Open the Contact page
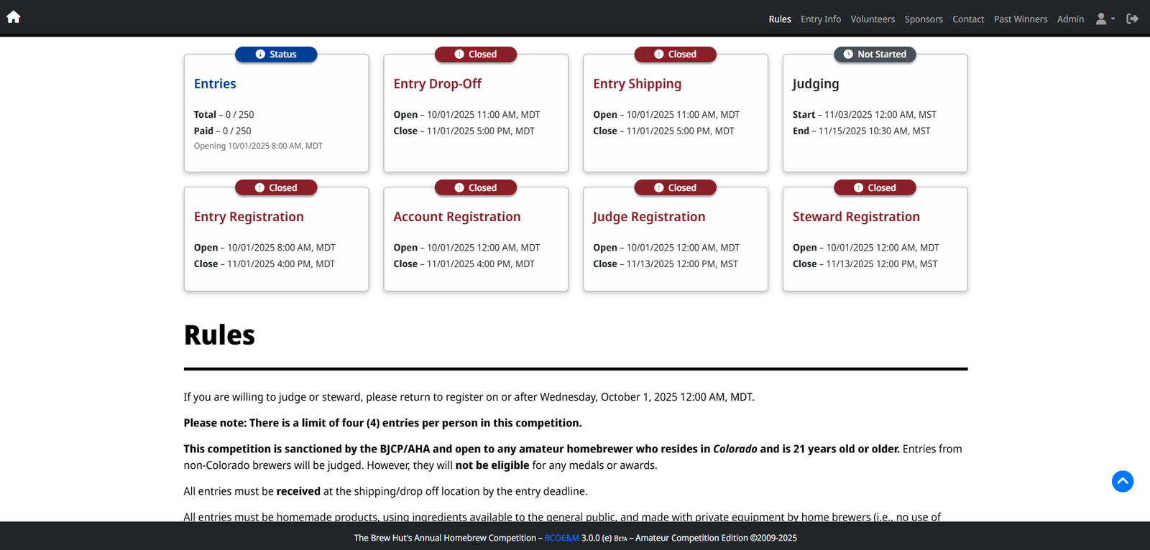Viewport: 1150px width, 550px height. click(967, 19)
